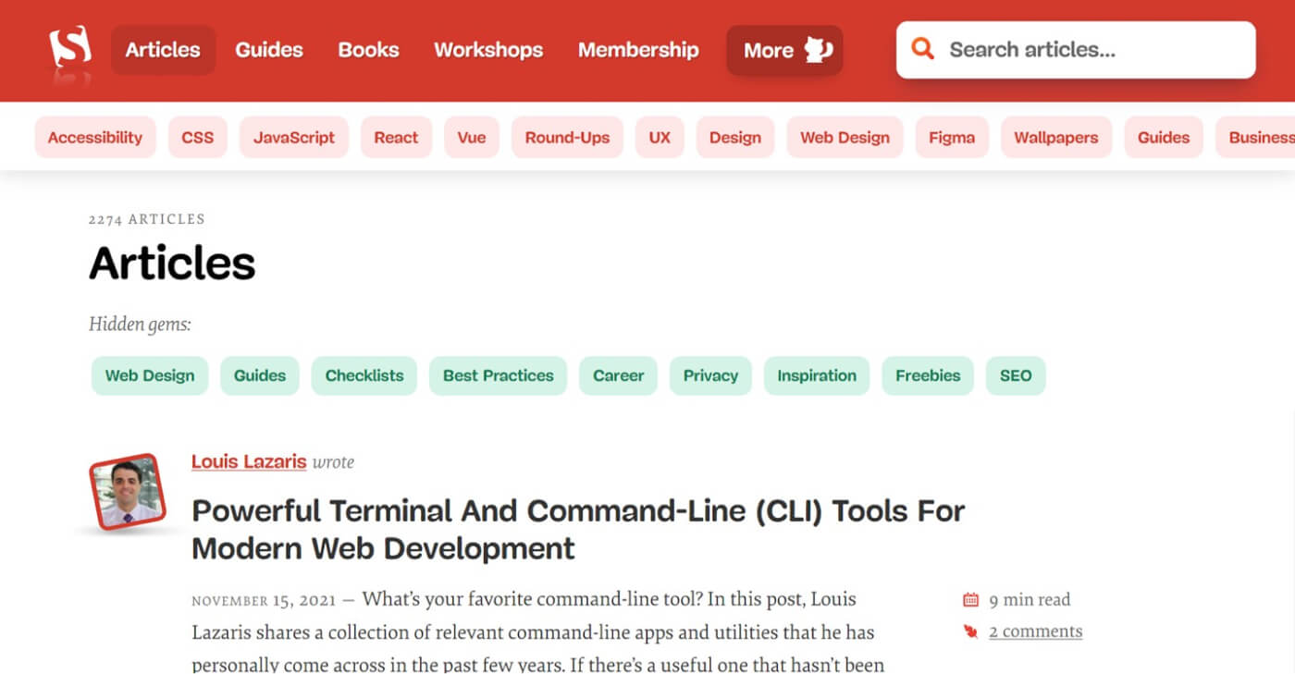Open Louis Lazaris author link
This screenshot has width=1295, height=674.
pyautogui.click(x=249, y=461)
